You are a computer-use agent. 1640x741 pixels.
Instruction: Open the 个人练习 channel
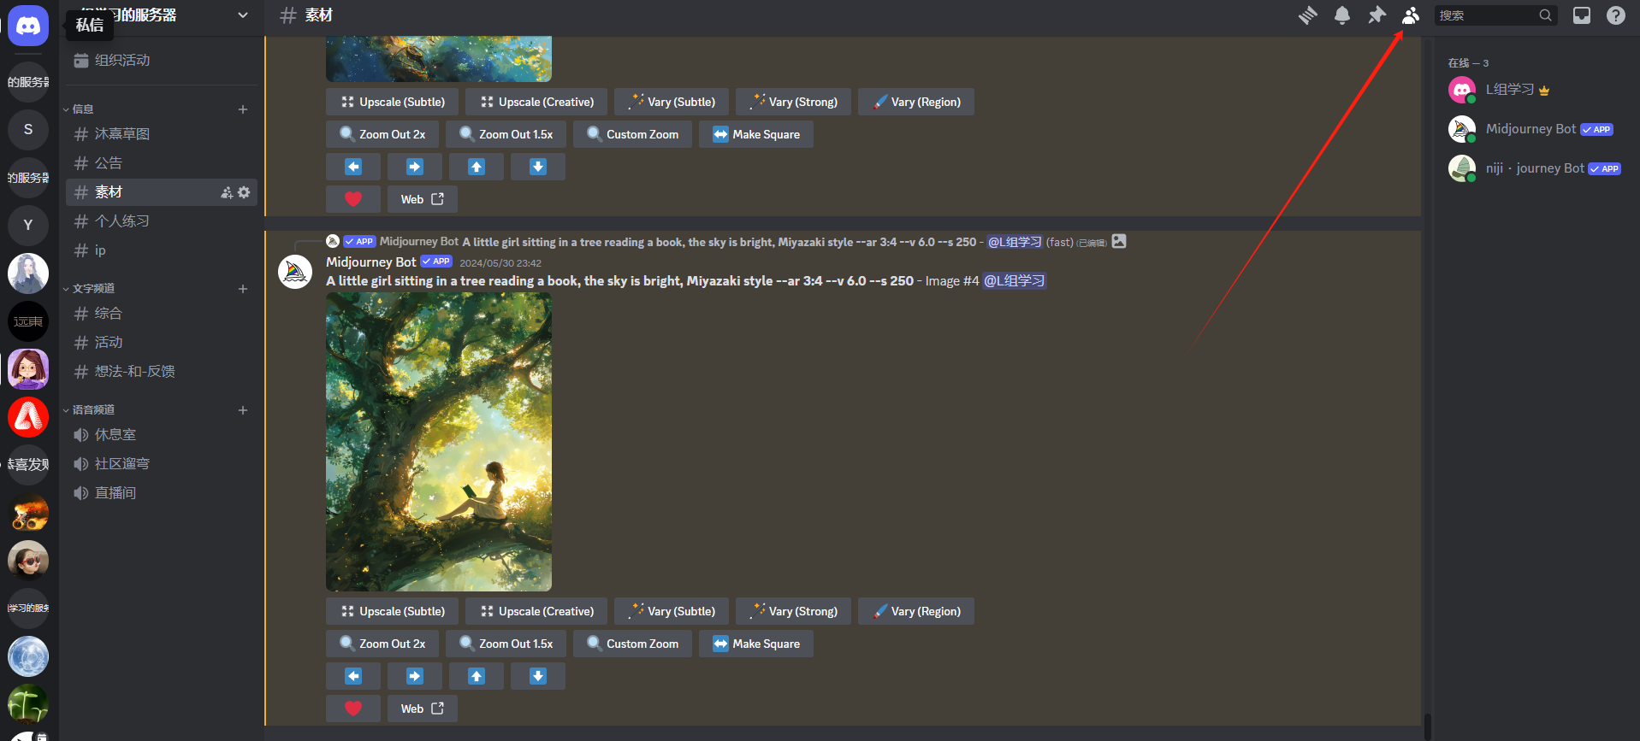point(162,221)
